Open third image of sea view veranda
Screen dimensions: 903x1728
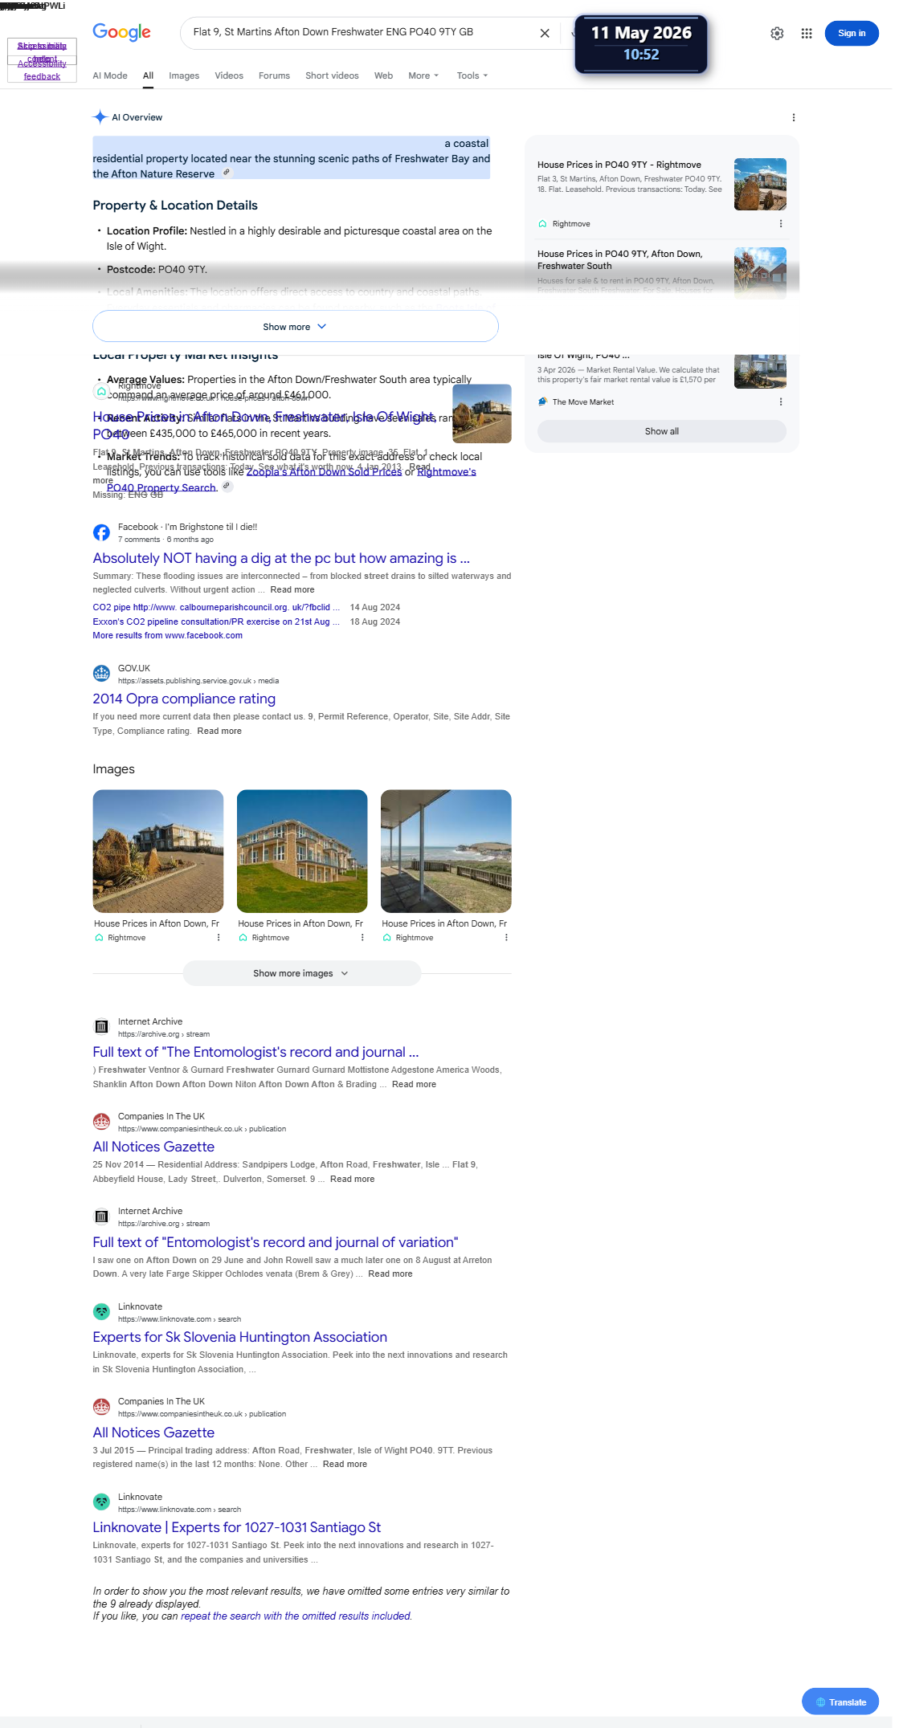(446, 851)
